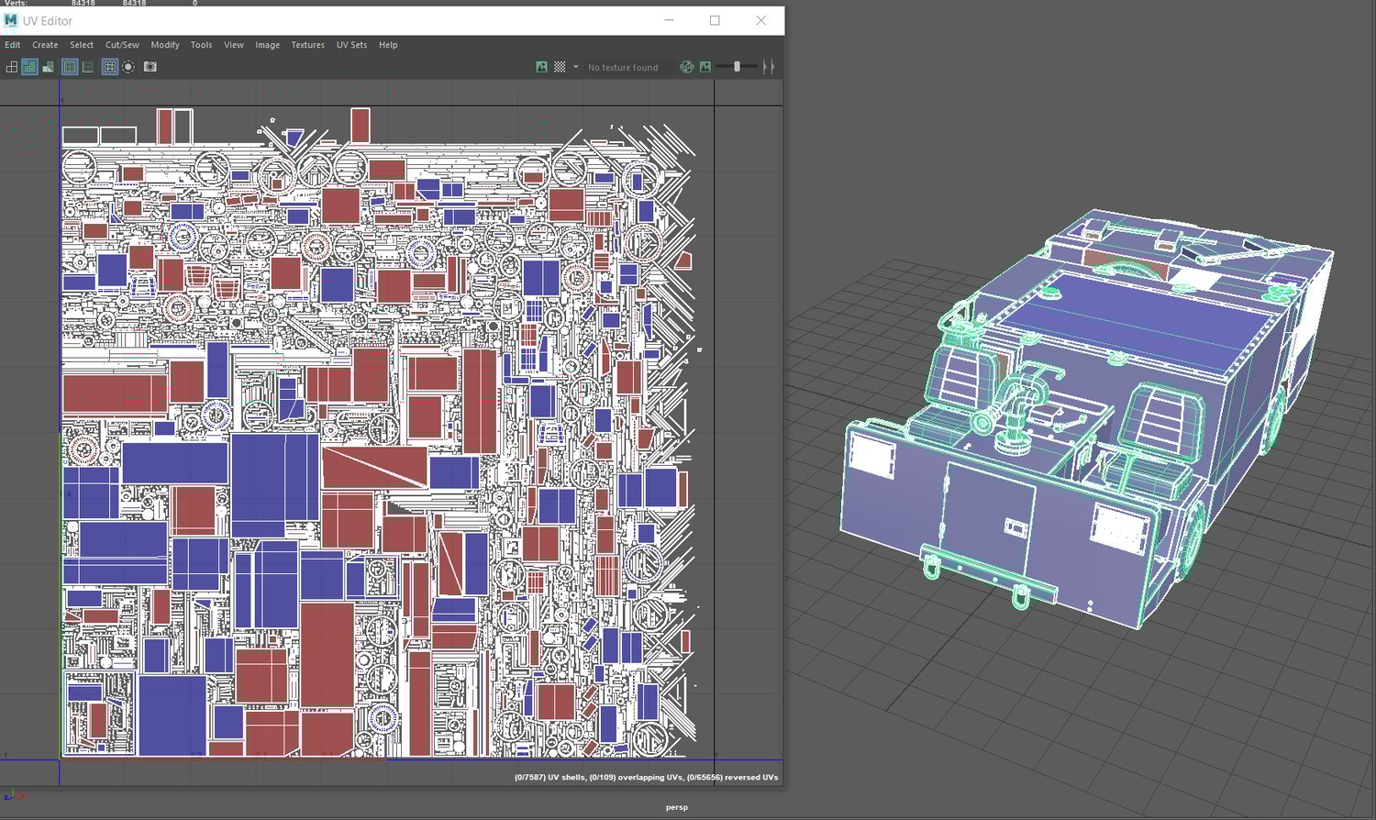Enable the checkered tile pattern icon

pos(560,67)
